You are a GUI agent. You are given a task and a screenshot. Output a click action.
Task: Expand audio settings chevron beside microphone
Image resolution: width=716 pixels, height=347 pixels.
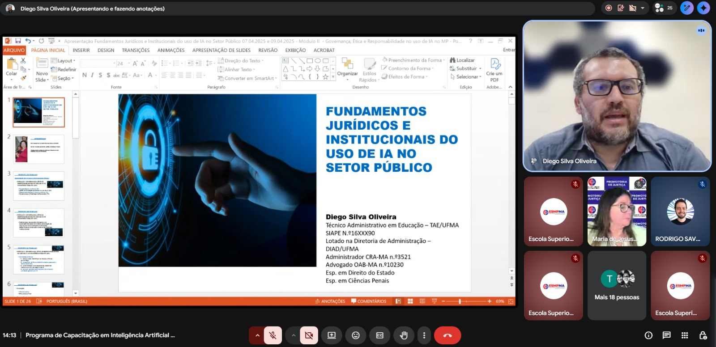coord(257,335)
